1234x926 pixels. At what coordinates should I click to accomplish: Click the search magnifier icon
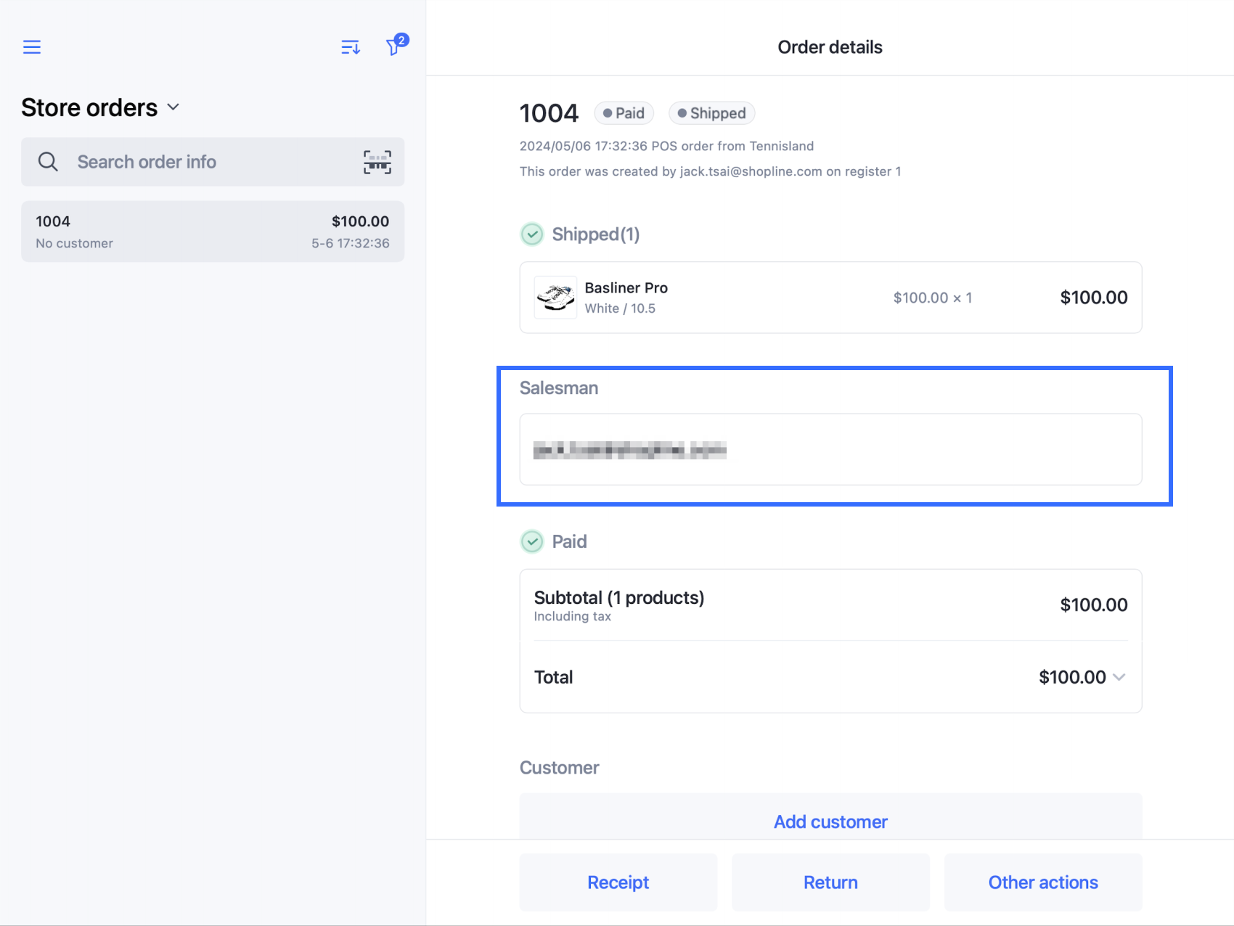pyautogui.click(x=48, y=162)
